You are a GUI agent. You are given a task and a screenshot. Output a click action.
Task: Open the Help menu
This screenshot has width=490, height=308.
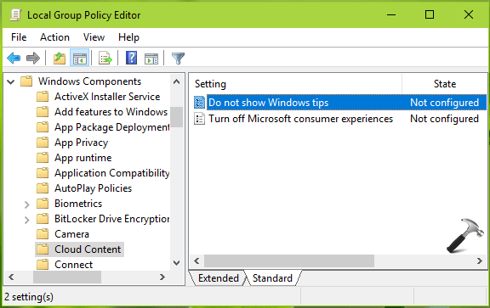(128, 37)
